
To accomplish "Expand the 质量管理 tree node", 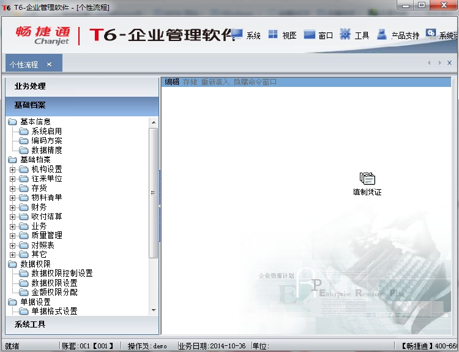I will [12, 236].
